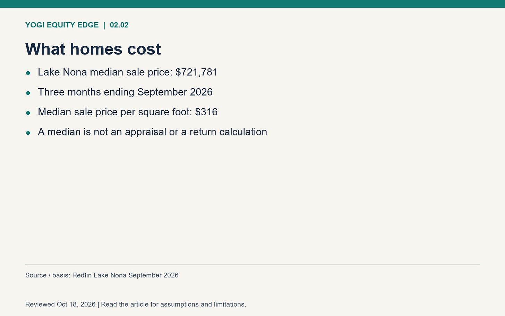Click the 'YOGI EQUITY EDGE | 02.02' header text

pyautogui.click(x=77, y=25)
